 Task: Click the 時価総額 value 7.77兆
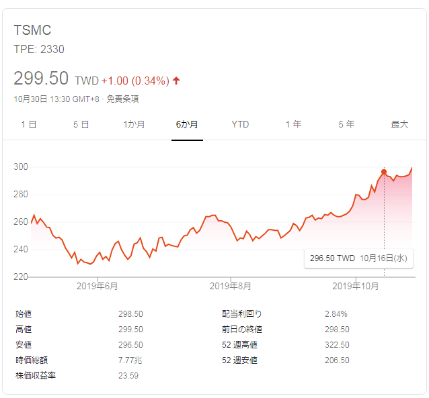tap(130, 360)
